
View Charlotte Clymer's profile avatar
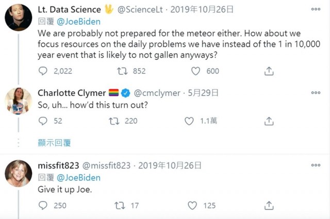click(x=19, y=101)
